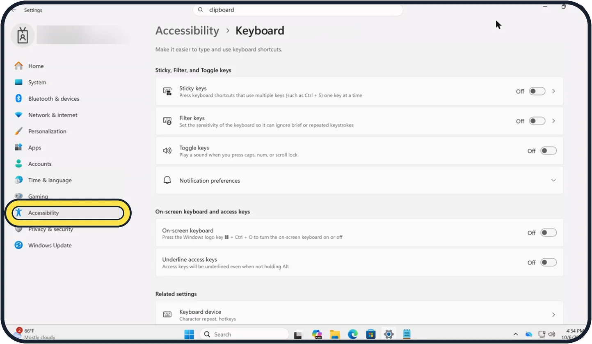Enable the Filter keys switch

tap(537, 121)
